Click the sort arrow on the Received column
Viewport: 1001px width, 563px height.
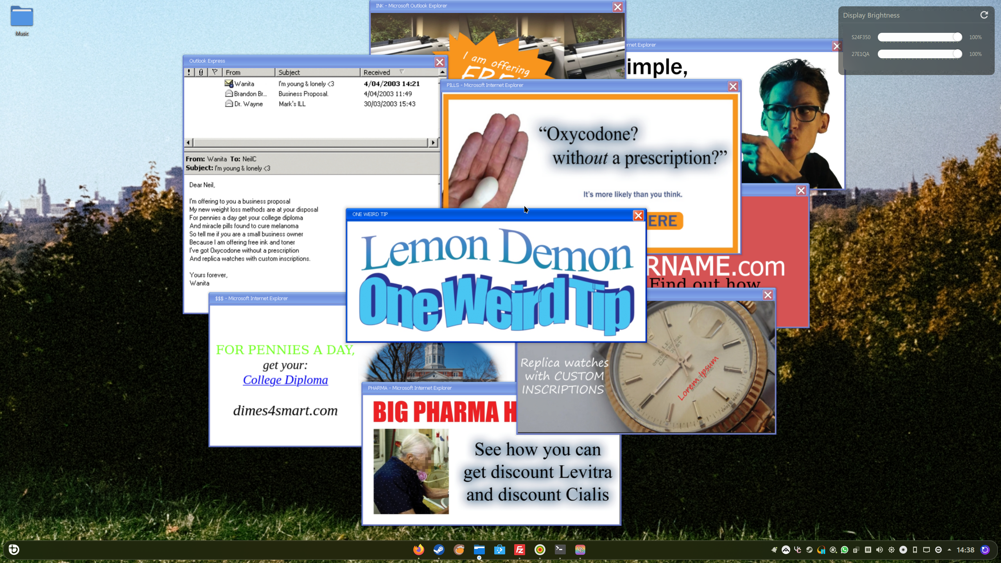(x=402, y=72)
